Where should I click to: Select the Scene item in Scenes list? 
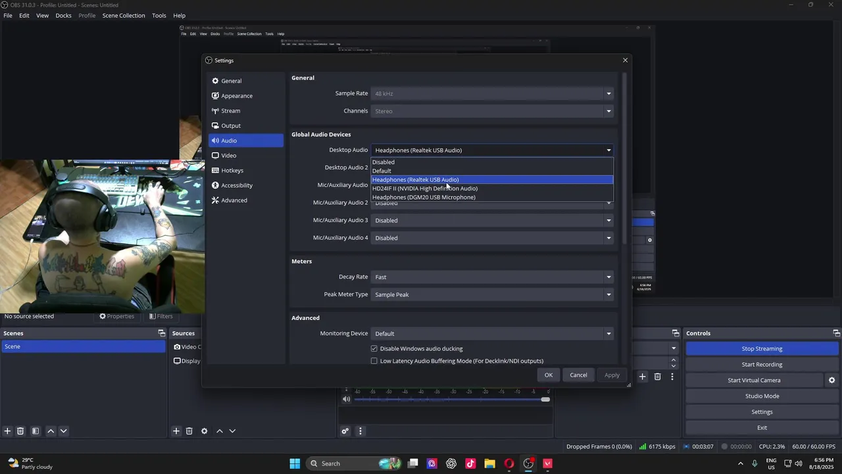point(83,347)
